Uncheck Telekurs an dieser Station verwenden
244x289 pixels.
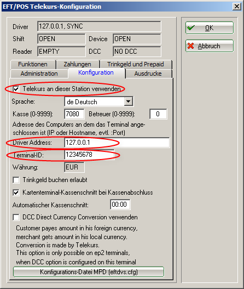coord(16,89)
